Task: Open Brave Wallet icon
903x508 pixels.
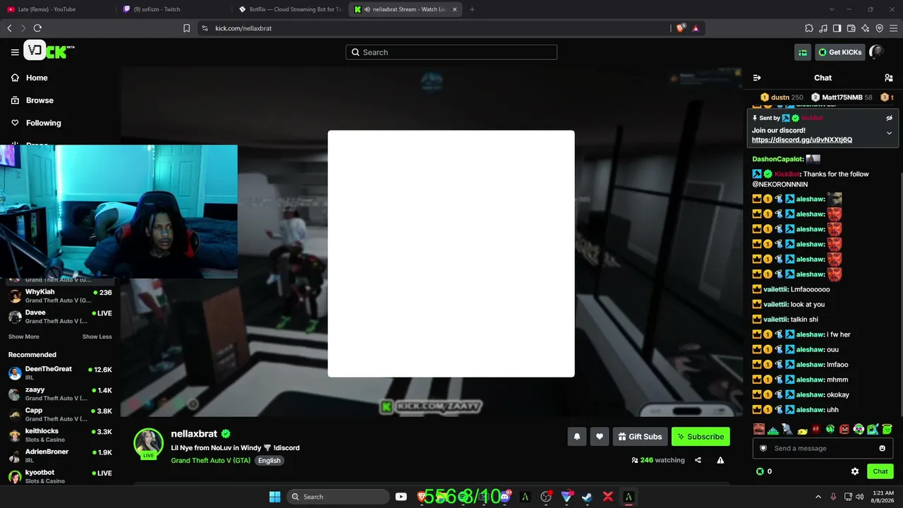Action: 852,28
